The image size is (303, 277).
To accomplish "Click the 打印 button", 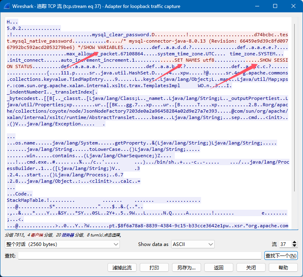I will (154, 267).
